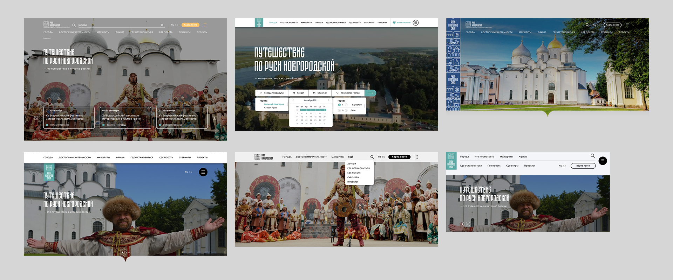This screenshot has height=280, width=673.
Task: Click search icon in the two-row menu mockup
Action: [593, 156]
